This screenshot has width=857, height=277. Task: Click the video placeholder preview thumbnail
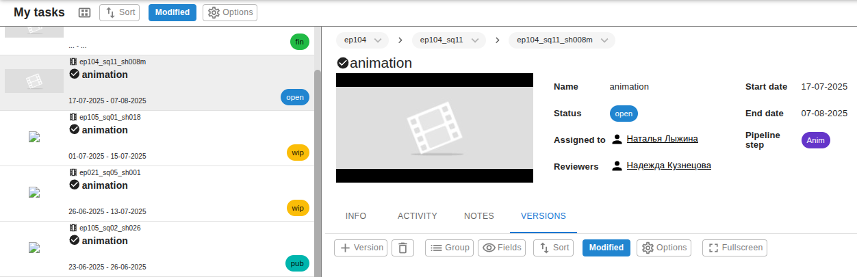[435, 128]
